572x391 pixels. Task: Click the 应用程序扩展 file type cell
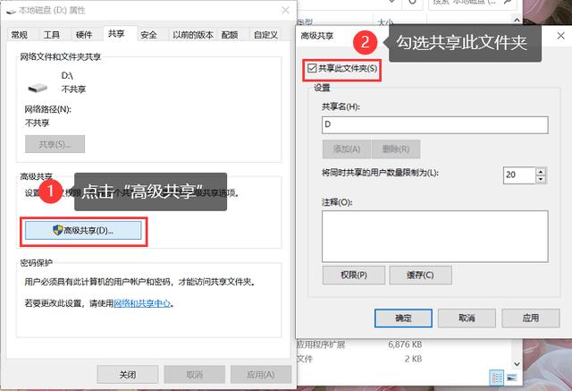[321, 344]
